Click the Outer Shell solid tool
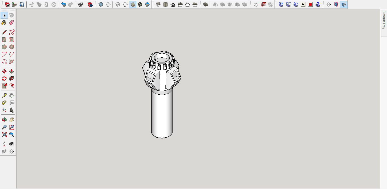The image size is (387, 189). (206, 5)
